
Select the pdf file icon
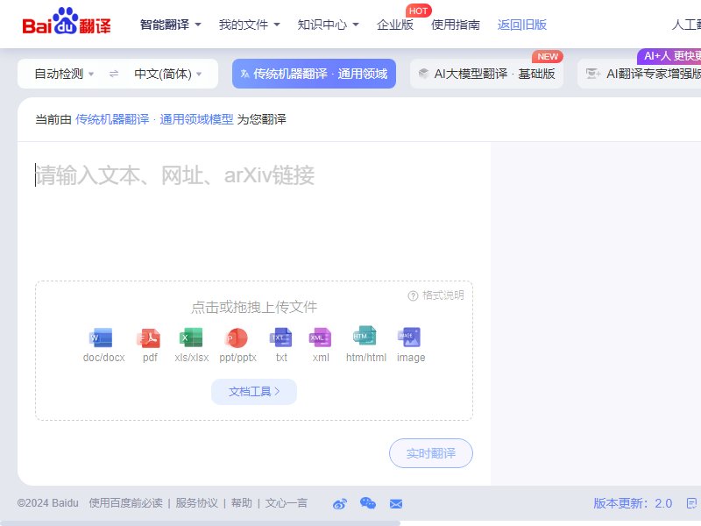point(148,338)
